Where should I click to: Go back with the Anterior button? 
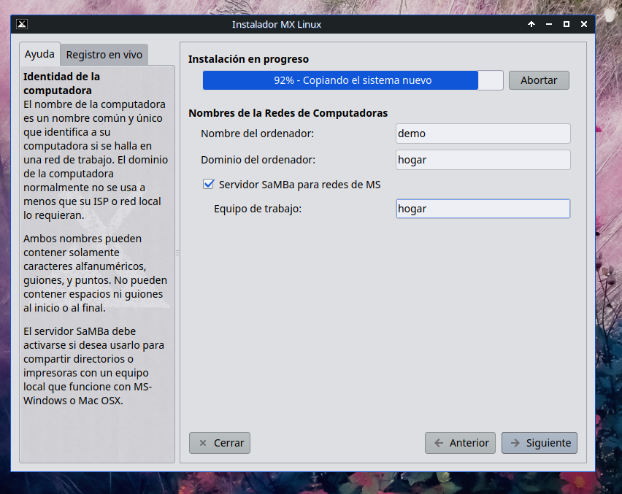click(461, 443)
